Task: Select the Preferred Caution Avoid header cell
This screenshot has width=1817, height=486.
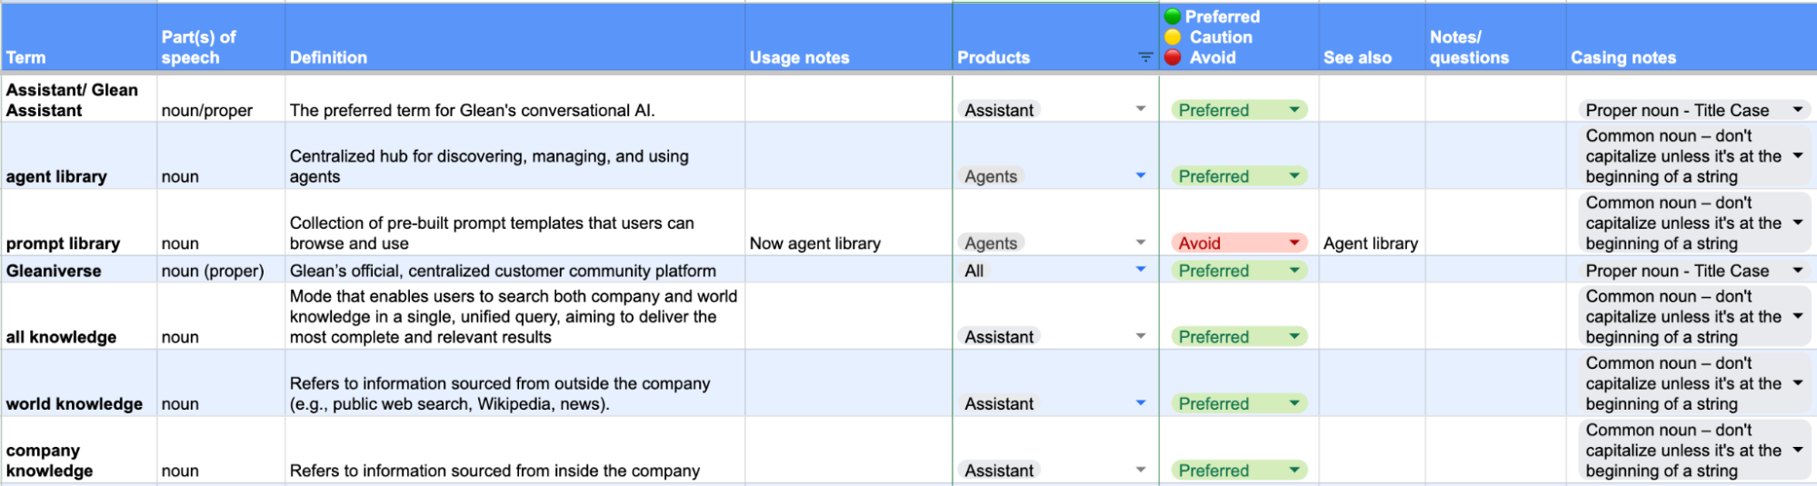Action: (1239, 37)
